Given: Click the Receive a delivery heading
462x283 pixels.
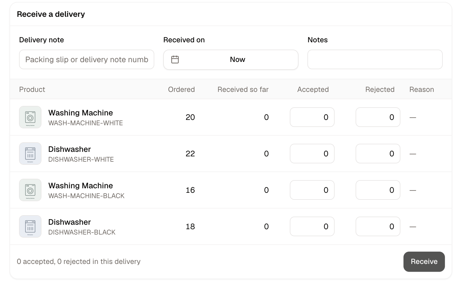Looking at the screenshot, I should (51, 14).
